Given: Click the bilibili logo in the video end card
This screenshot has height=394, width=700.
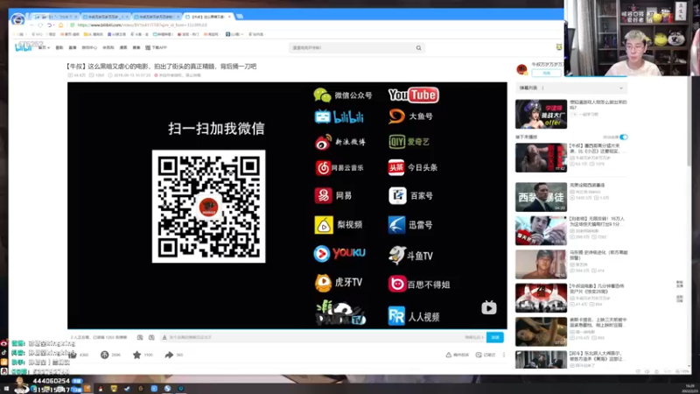Looking at the screenshot, I should click(339, 117).
